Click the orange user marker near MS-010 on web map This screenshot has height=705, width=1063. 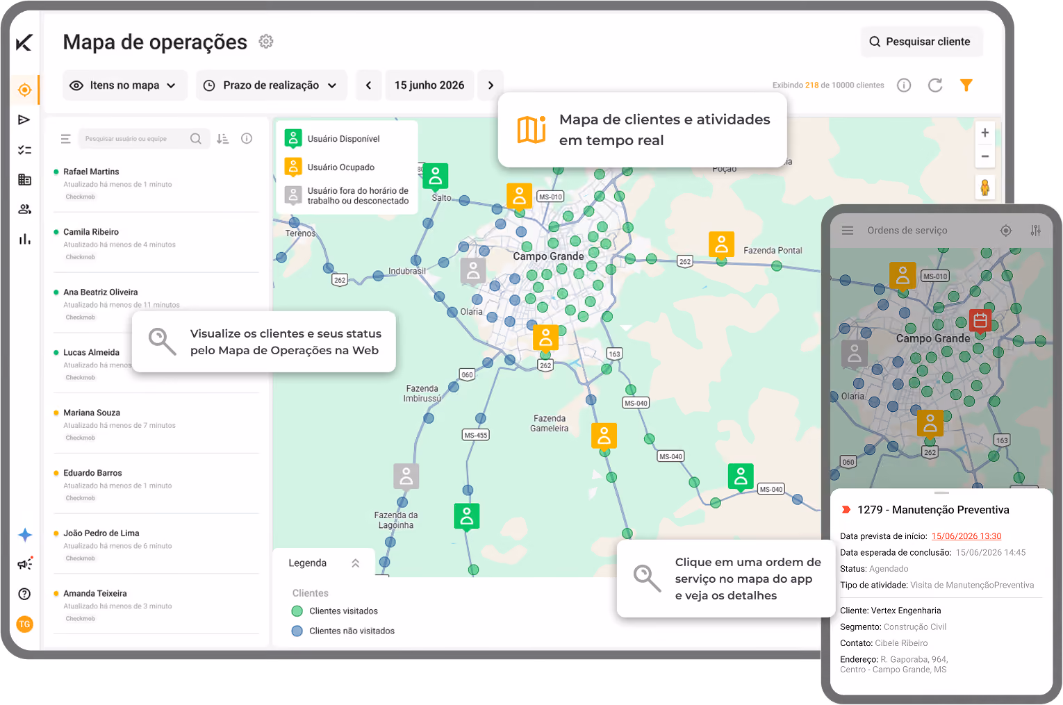(519, 197)
